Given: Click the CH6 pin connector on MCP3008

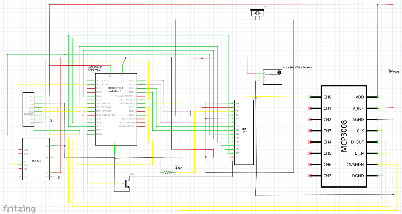Looking at the screenshot, I should 310,165.
